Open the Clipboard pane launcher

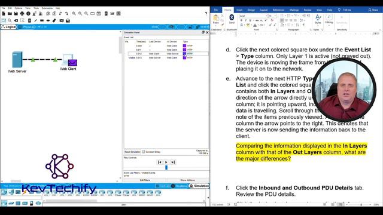(224, 30)
